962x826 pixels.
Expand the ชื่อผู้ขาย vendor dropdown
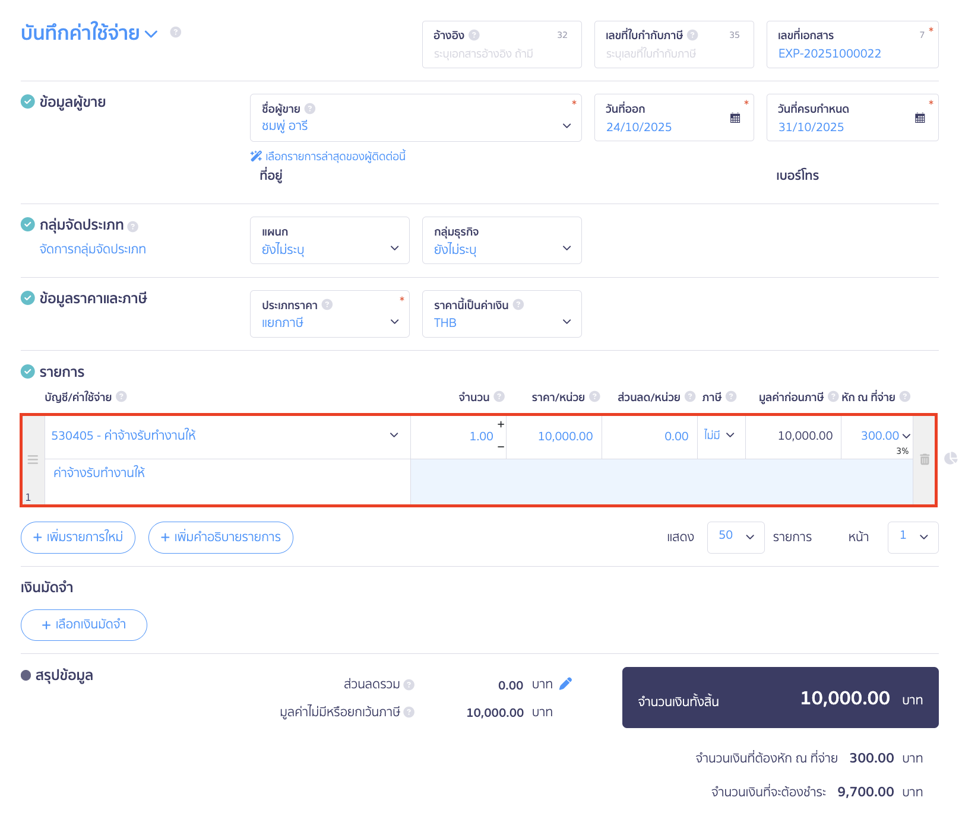click(567, 126)
